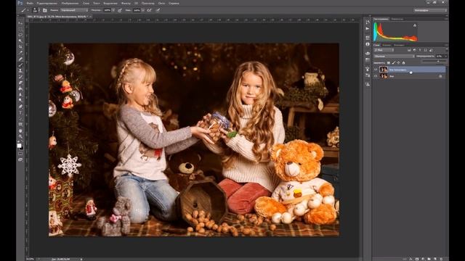Select the Healing Brush tool
This screenshot has width=465, height=261.
(20, 59)
